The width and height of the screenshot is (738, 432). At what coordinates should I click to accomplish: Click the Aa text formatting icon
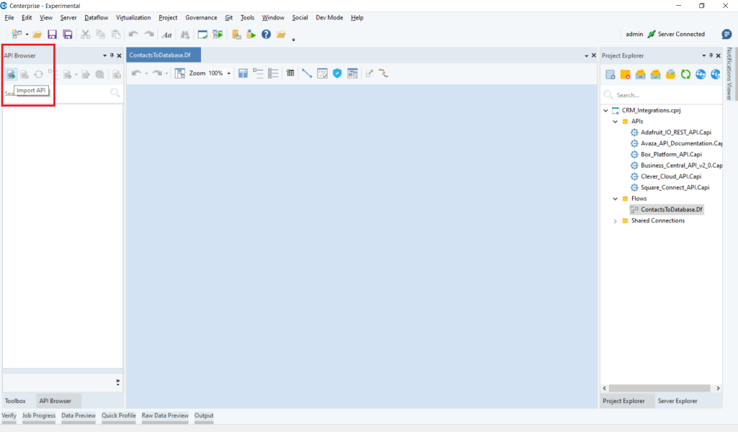[x=166, y=34]
